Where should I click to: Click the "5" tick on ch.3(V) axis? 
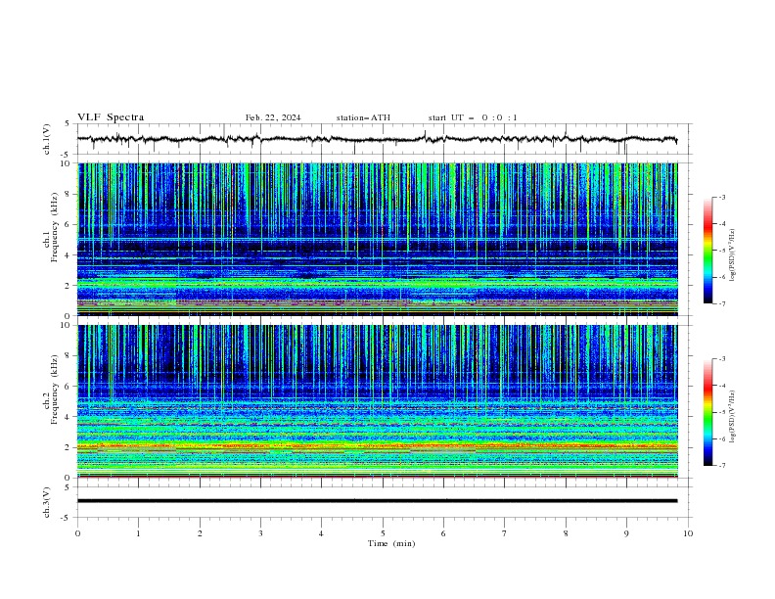tap(68, 487)
